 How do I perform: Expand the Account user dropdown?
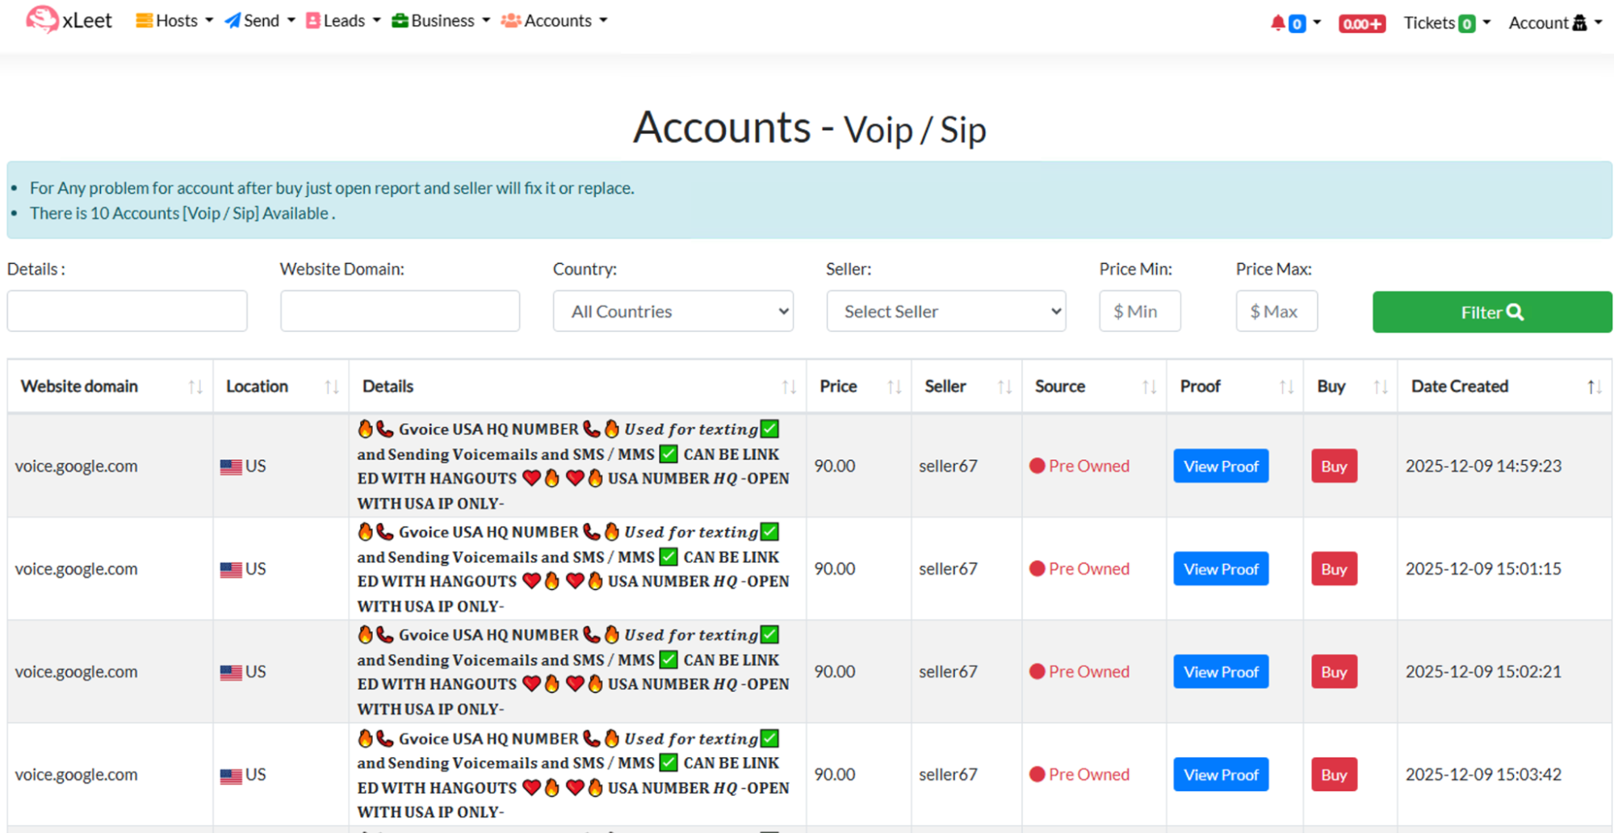point(1555,23)
